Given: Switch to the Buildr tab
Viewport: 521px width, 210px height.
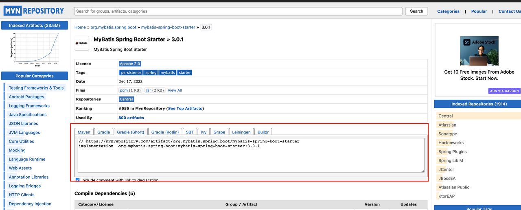Looking at the screenshot, I should [x=263, y=132].
